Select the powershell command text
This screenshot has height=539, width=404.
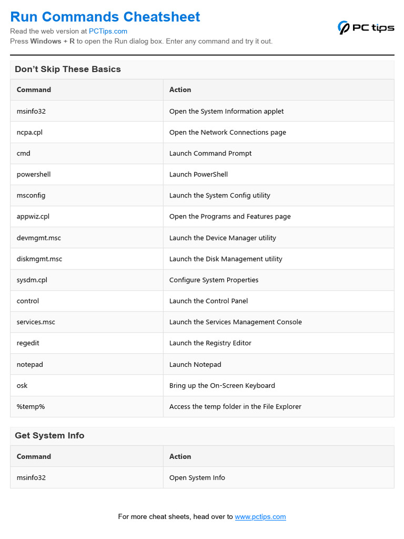click(x=34, y=175)
